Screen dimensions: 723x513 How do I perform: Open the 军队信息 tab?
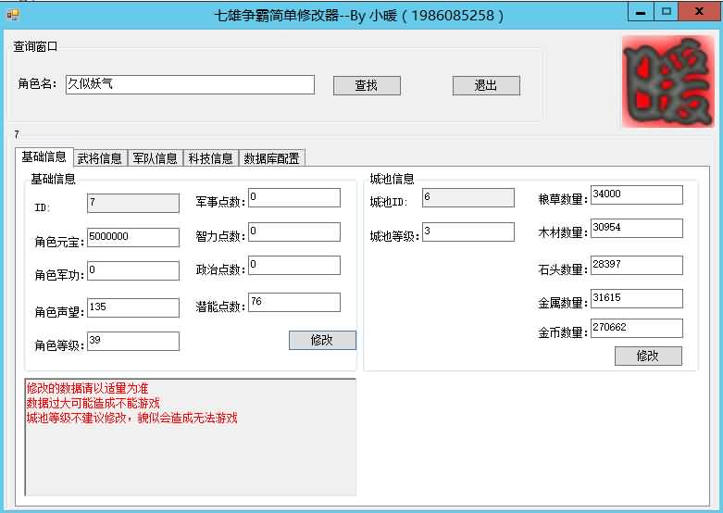[x=154, y=157]
